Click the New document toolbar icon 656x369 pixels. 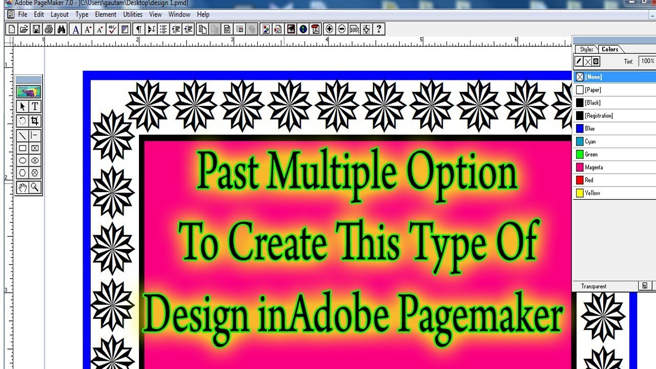click(x=12, y=29)
